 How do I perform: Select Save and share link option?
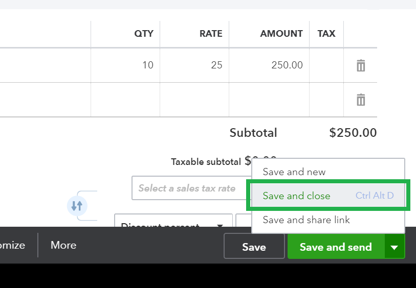(306, 220)
